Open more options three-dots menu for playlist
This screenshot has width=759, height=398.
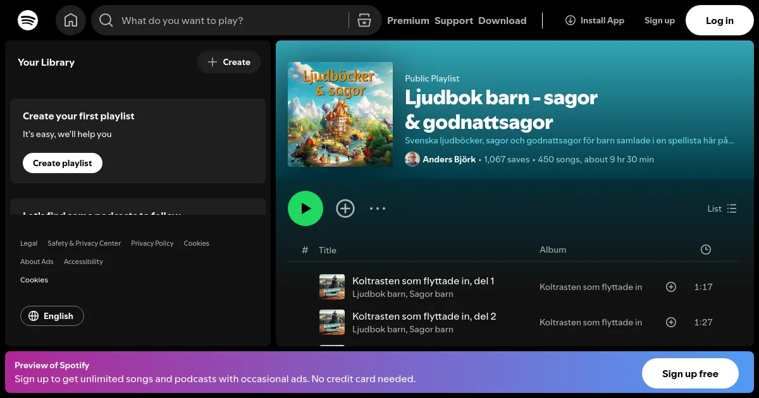[x=378, y=208]
